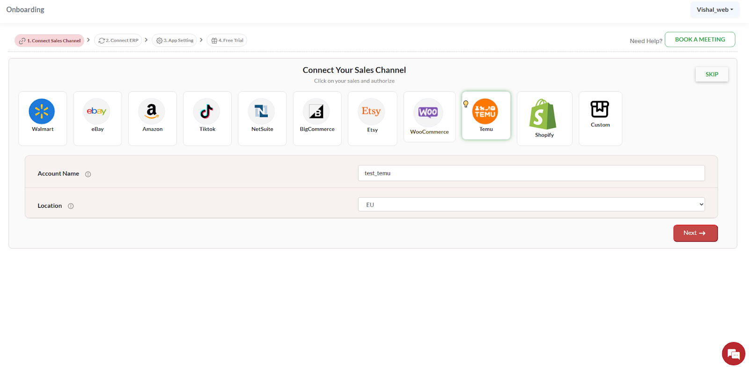Click the Location label
The image size is (749, 367).
pyautogui.click(x=50, y=206)
